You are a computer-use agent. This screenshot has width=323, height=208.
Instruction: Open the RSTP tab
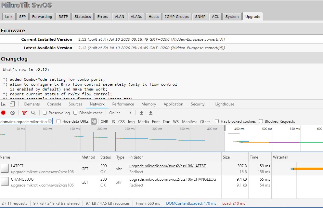pyautogui.click(x=63, y=17)
